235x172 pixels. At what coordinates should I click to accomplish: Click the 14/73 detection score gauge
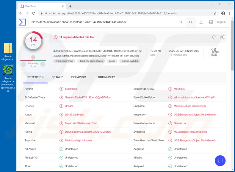coord(33,41)
